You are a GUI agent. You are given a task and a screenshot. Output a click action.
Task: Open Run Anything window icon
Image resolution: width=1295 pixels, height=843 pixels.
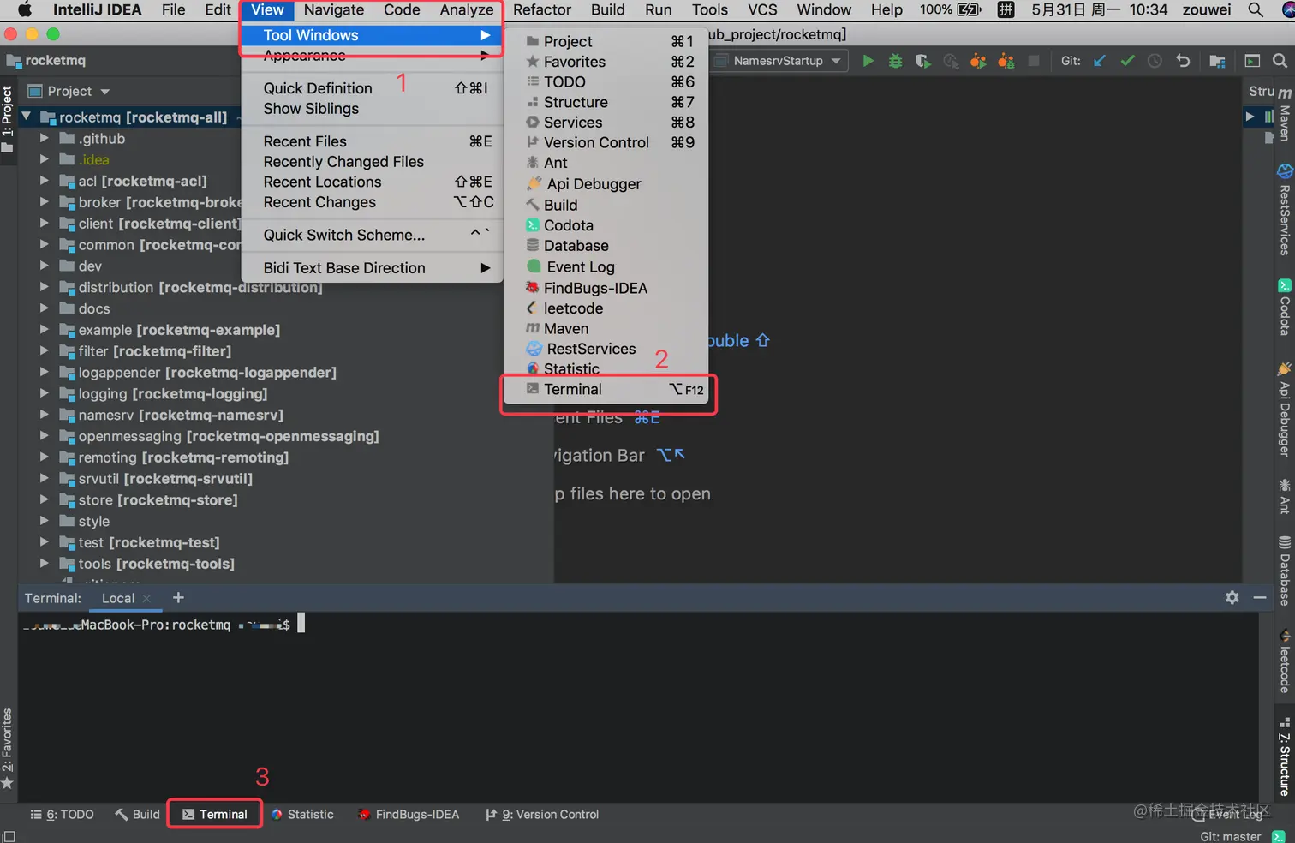point(1252,61)
